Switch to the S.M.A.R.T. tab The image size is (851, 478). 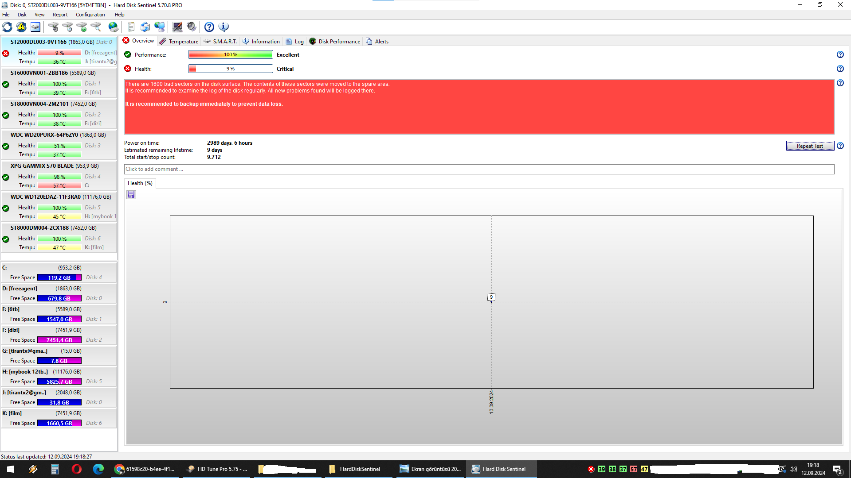tap(221, 42)
